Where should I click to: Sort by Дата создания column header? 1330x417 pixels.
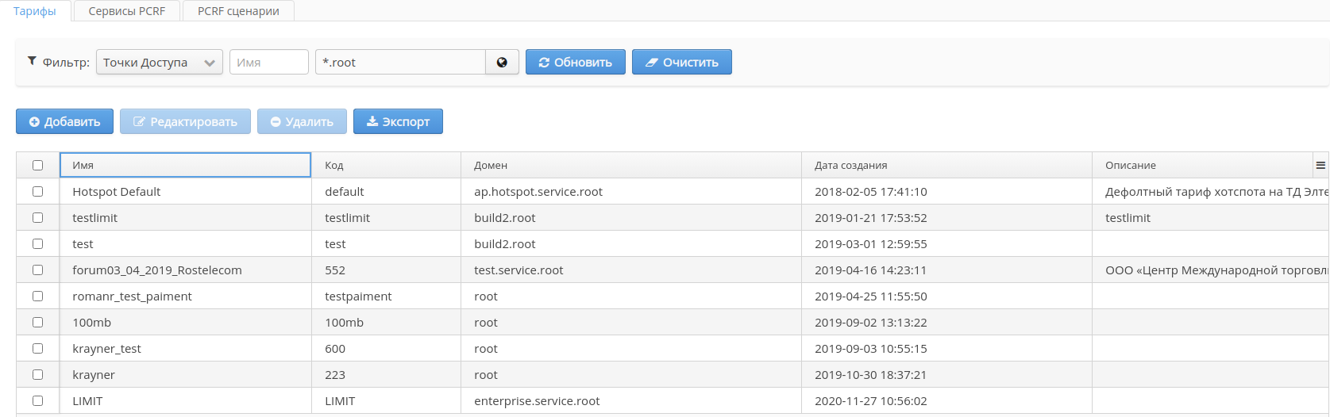pyautogui.click(x=851, y=165)
